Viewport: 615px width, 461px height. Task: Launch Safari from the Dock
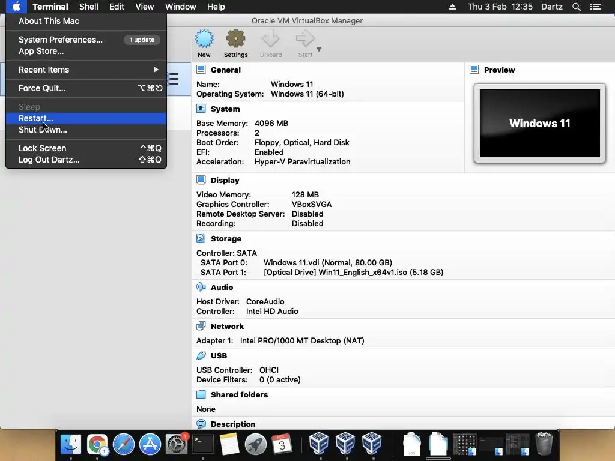click(x=124, y=444)
